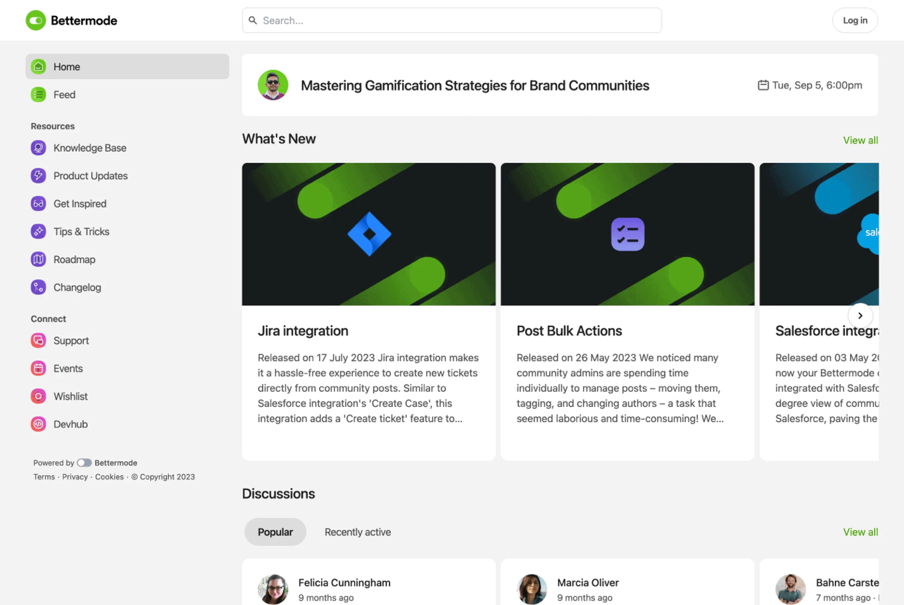Open the Devhub sidebar item
The width and height of the screenshot is (904, 605).
point(127,424)
